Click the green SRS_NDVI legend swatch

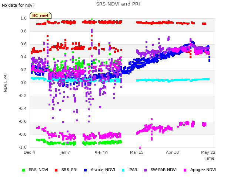coord(23,170)
